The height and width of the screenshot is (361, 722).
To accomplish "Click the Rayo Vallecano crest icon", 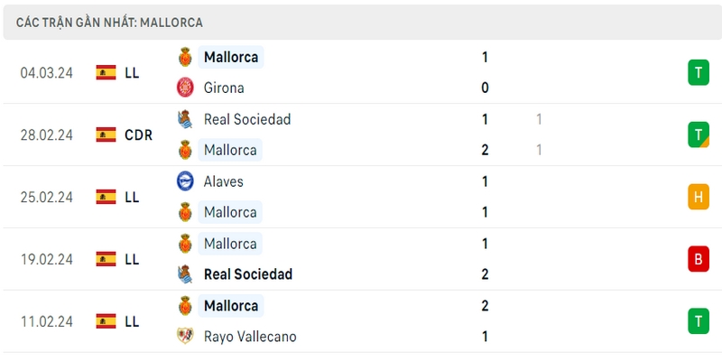I will [185, 336].
